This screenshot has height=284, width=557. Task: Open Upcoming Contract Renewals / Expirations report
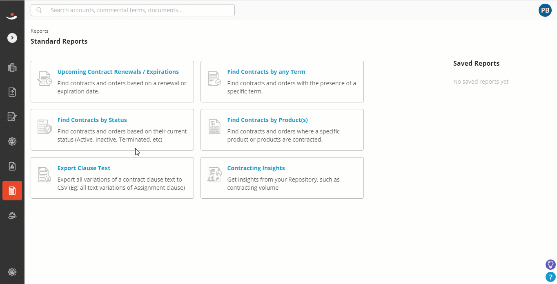tap(118, 72)
